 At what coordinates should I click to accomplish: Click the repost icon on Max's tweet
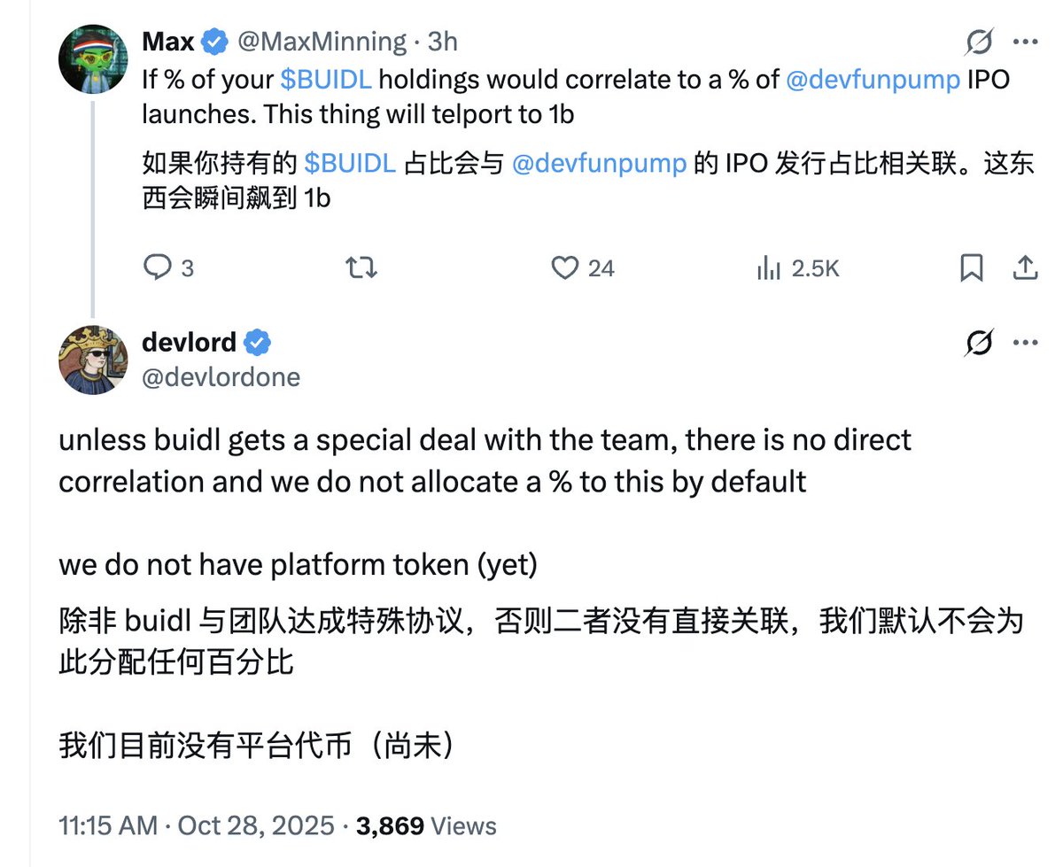click(x=359, y=267)
